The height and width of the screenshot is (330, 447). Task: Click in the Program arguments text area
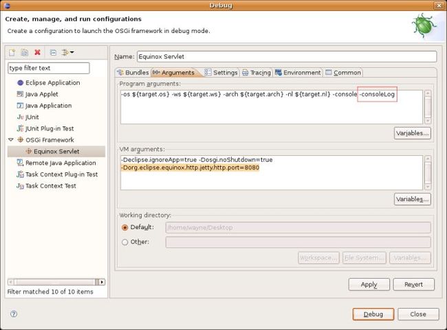pos(272,107)
